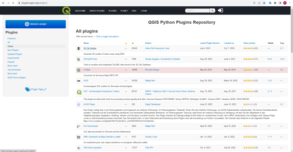Click the share page icon in address bar

(259, 3)
